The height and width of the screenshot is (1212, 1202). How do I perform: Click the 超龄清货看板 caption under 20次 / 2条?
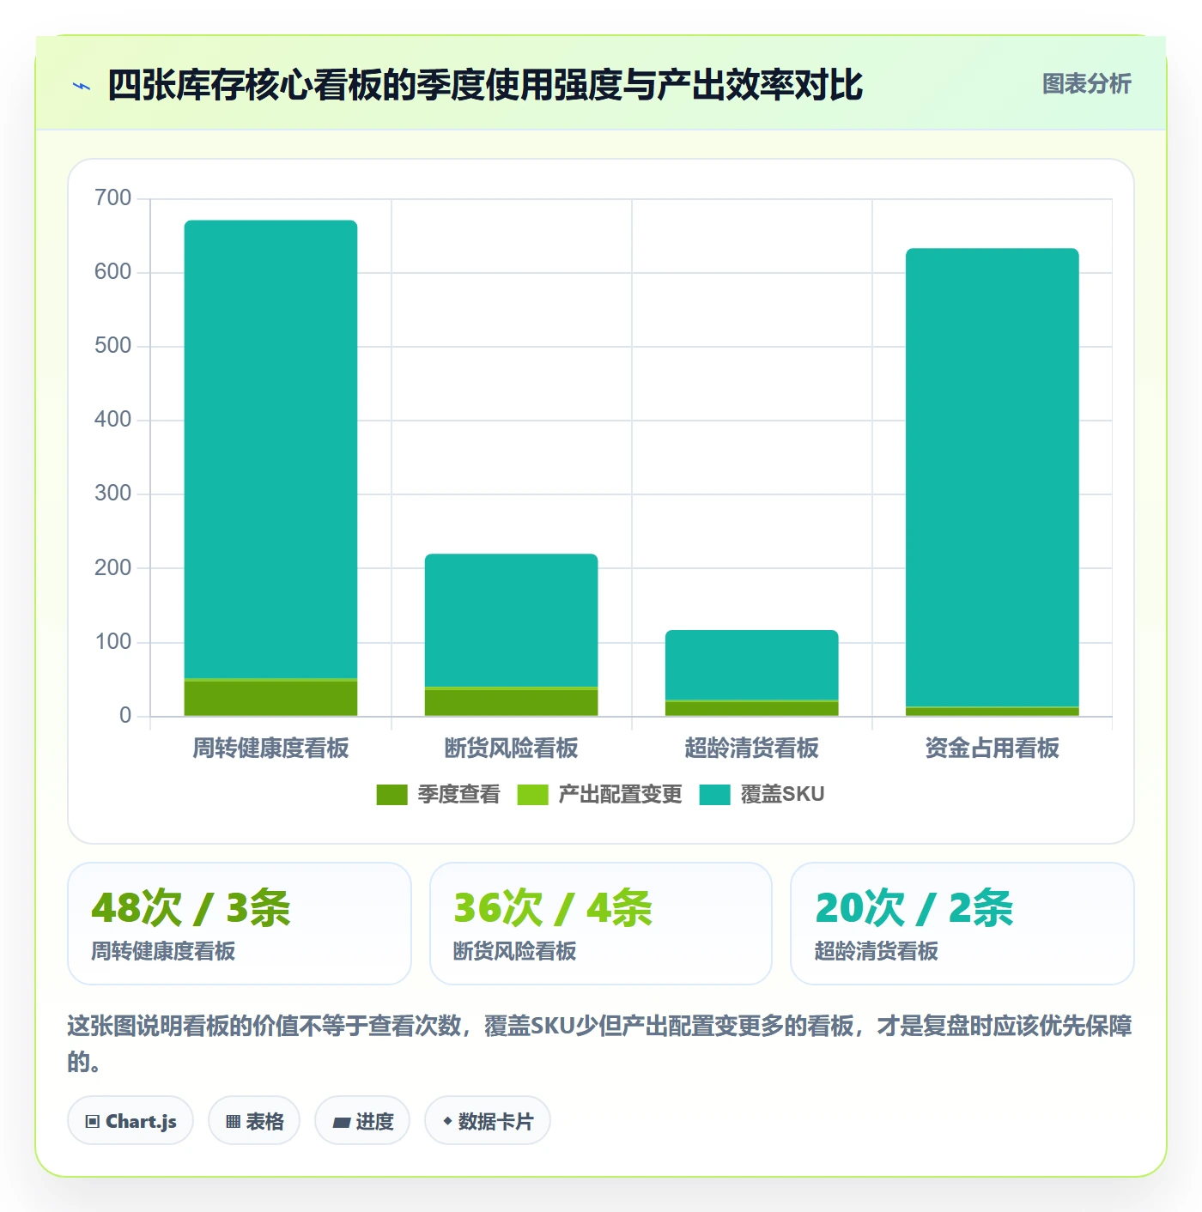[x=876, y=951]
